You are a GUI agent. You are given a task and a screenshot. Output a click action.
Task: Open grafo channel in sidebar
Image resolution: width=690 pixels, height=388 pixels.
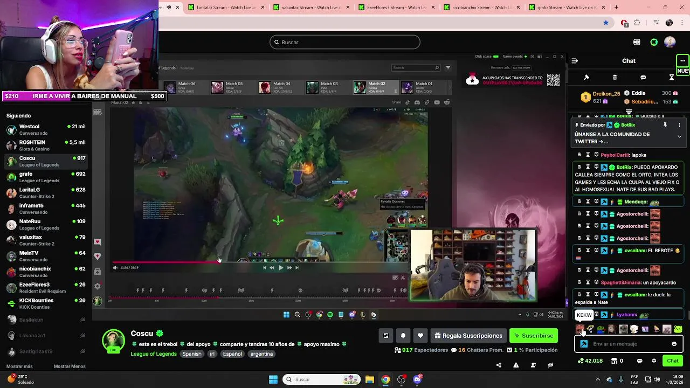pyautogui.click(x=46, y=177)
